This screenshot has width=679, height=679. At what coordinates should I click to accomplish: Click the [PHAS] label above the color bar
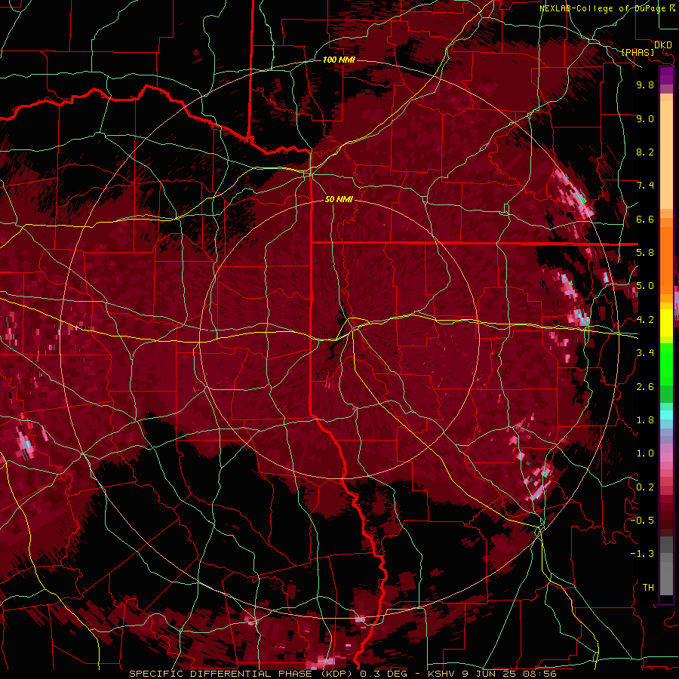point(638,52)
